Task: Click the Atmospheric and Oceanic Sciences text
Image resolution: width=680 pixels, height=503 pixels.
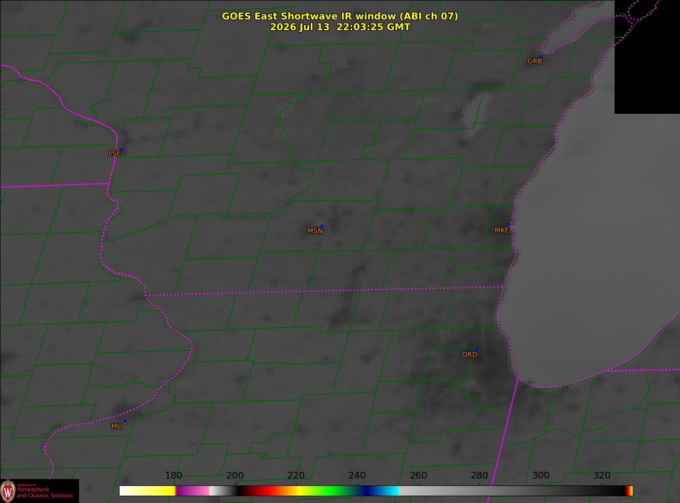Action: tap(45, 492)
